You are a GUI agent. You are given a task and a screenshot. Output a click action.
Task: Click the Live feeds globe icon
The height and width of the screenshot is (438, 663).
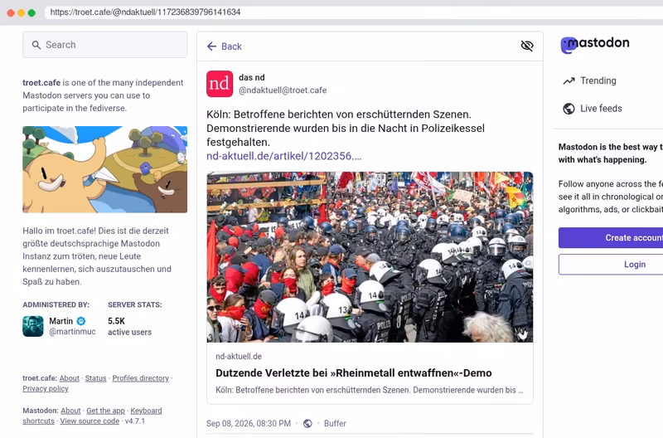(569, 109)
